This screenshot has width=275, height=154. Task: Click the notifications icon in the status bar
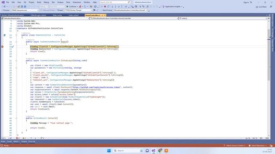pyautogui.click(x=271, y=145)
